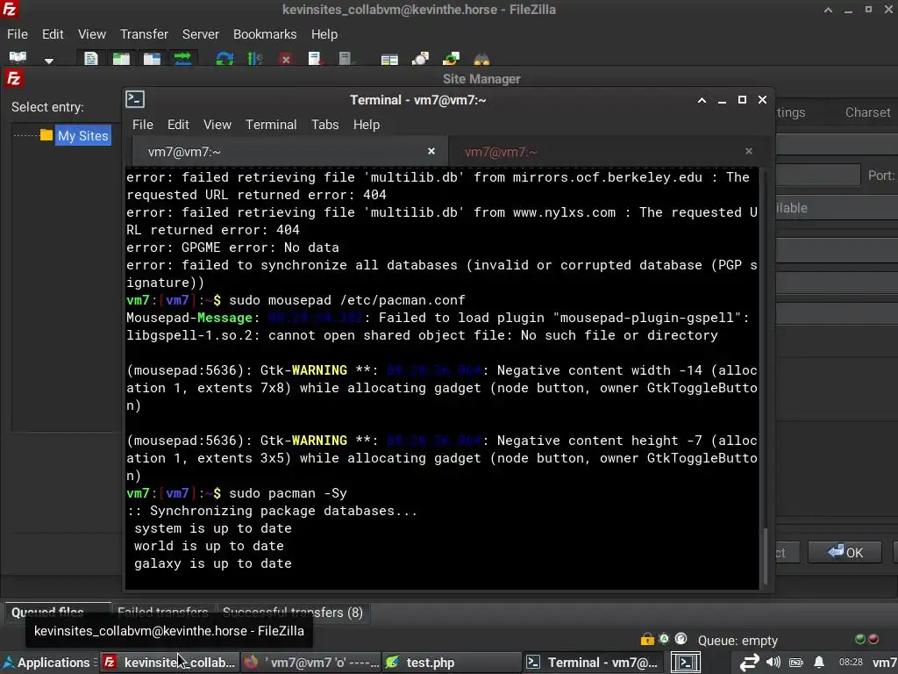Toggle transfer queue display icon

coord(182,58)
